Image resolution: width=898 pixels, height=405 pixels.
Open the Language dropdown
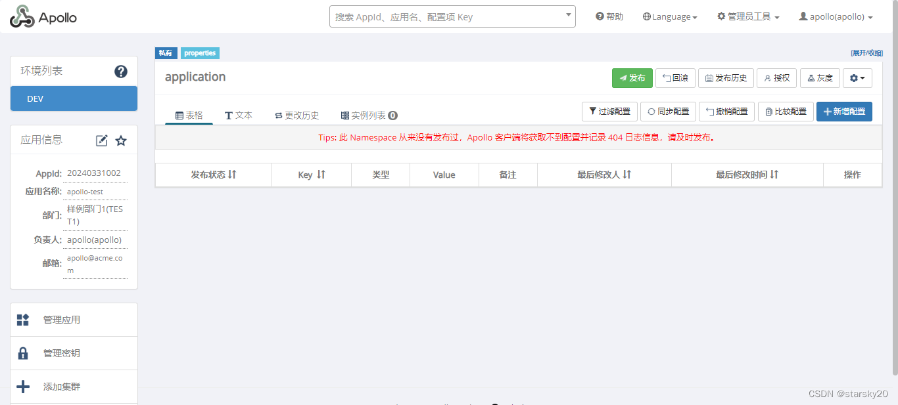pyautogui.click(x=669, y=16)
